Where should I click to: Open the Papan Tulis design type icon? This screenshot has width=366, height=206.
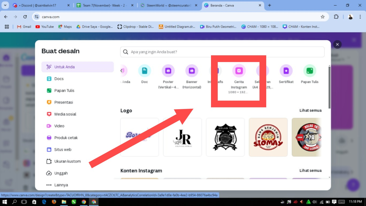click(x=310, y=71)
